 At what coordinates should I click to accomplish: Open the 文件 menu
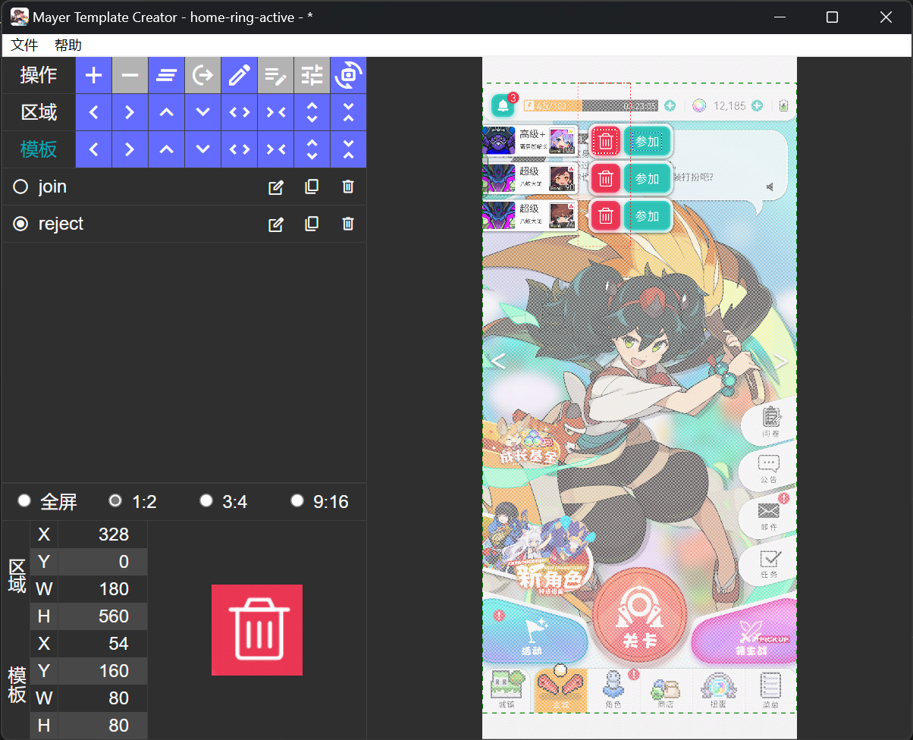tap(24, 45)
